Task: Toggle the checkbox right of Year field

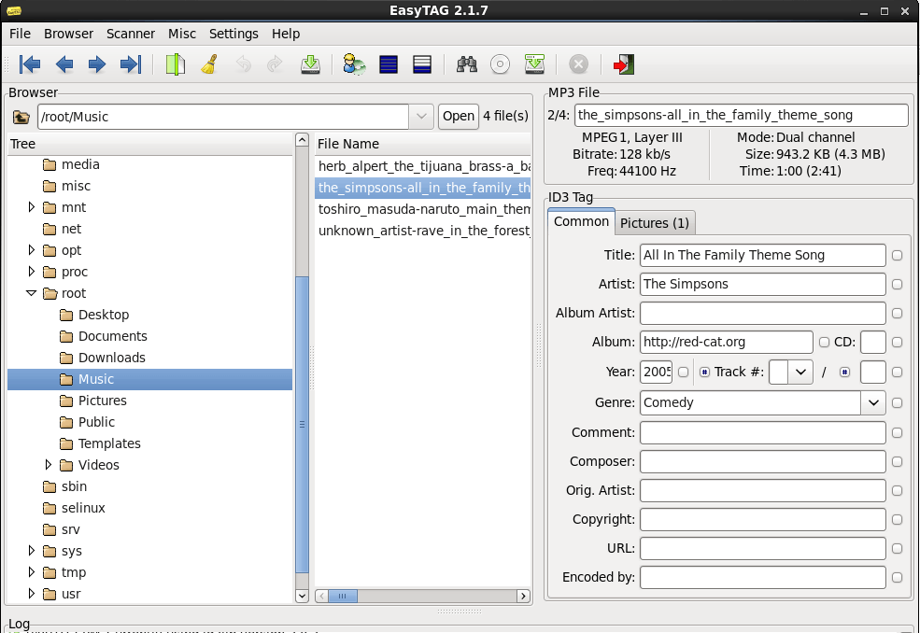Action: tap(683, 372)
